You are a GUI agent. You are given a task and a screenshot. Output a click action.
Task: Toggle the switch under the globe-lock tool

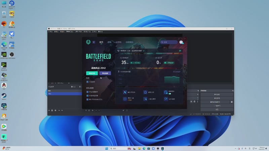[x=170, y=94]
